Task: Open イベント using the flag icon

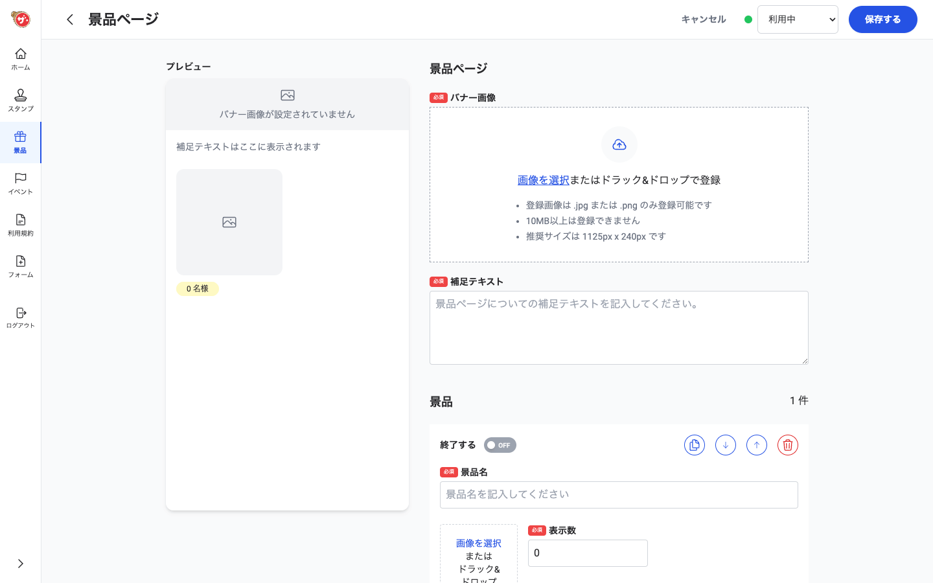Action: coord(20,182)
